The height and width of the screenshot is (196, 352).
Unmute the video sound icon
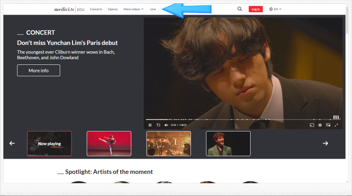(166, 125)
